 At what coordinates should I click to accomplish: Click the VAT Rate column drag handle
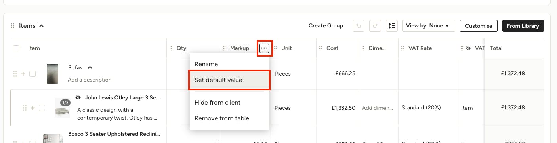coord(403,48)
